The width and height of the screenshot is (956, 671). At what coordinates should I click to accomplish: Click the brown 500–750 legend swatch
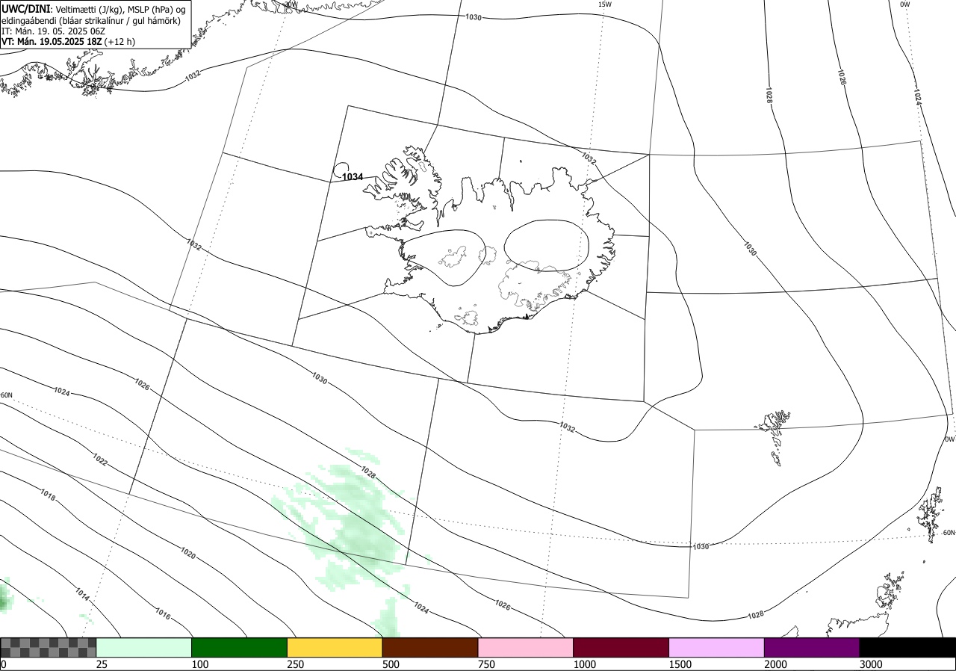pos(430,647)
